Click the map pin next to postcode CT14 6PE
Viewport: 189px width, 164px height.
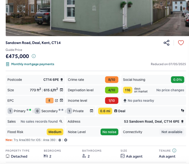[x=62, y=80]
